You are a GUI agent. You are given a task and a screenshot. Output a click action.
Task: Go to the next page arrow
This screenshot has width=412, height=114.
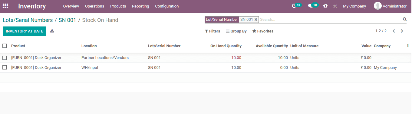(x=402, y=31)
